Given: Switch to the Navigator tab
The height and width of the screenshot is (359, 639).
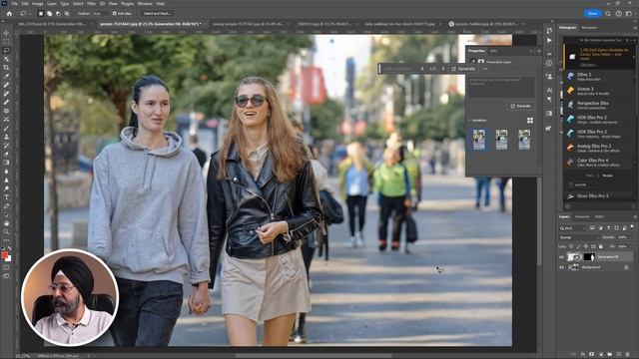Looking at the screenshot, I should tap(589, 28).
